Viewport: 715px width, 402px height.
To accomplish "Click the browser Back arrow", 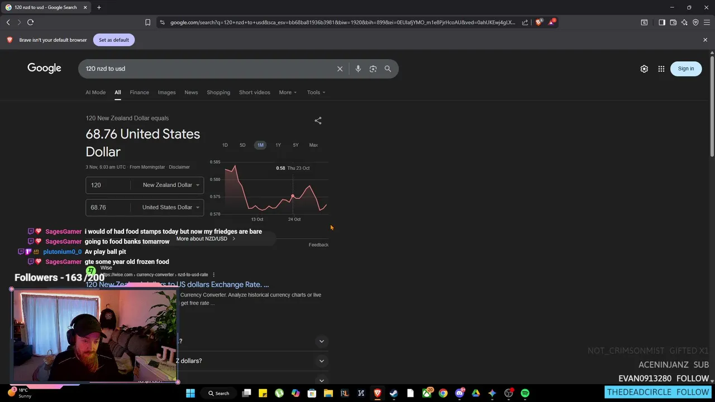I will (x=8, y=22).
